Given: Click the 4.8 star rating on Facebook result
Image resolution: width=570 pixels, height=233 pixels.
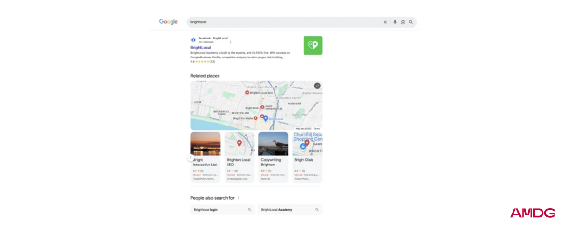Looking at the screenshot, I should click(203, 61).
